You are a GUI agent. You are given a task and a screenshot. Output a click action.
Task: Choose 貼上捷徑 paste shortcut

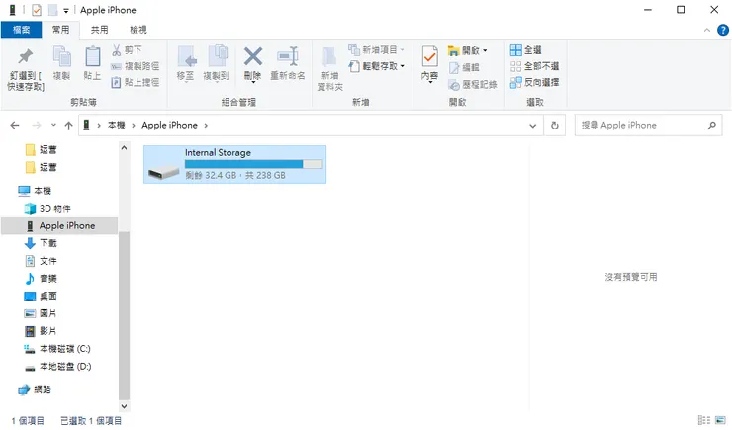[136, 83]
